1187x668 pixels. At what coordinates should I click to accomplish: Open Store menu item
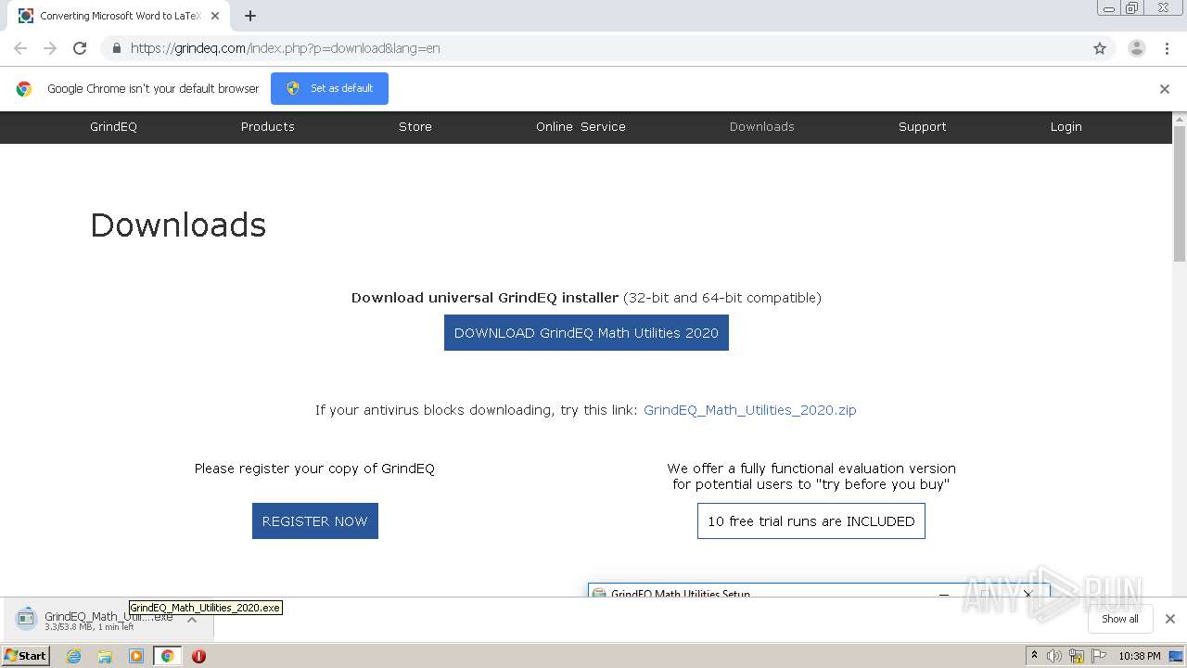415,127
